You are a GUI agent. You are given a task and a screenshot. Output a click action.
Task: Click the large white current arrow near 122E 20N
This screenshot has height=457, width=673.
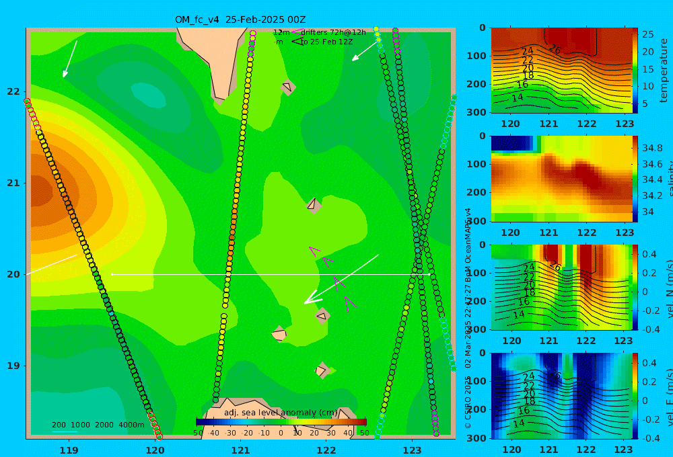(x=341, y=279)
